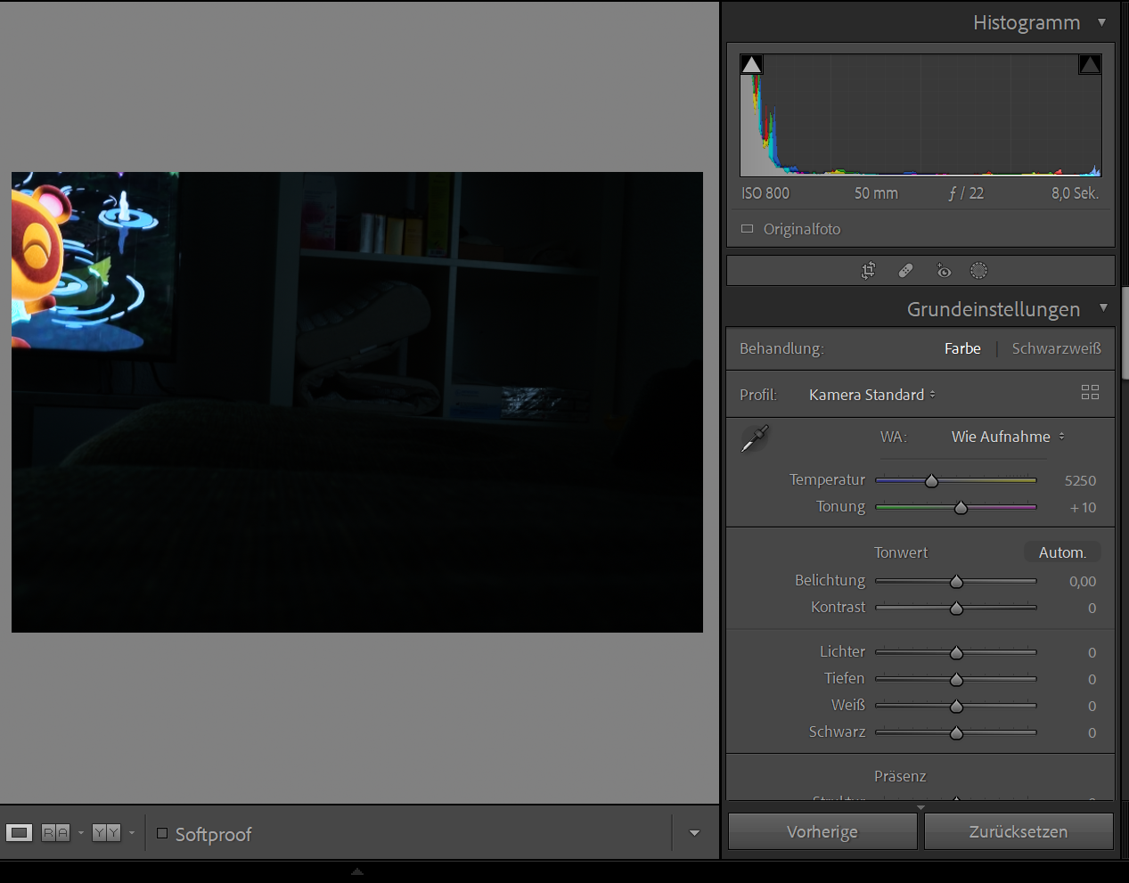Open dropdown arrow beside RA view
This screenshot has height=883, width=1129.
81,833
